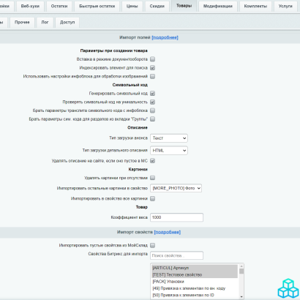Enable Вставка в режиме документооборота checkbox
Image resolution: width=300 pixels, height=300 pixels.
(x=153, y=59)
